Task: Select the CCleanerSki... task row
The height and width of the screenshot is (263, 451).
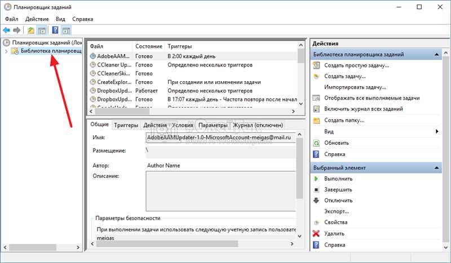Action: tap(192, 73)
